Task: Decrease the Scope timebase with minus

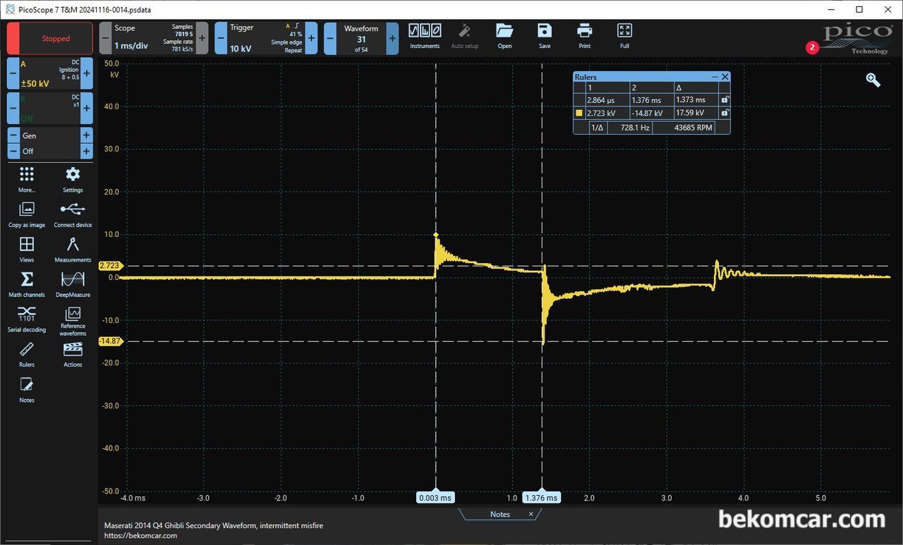Action: point(105,38)
